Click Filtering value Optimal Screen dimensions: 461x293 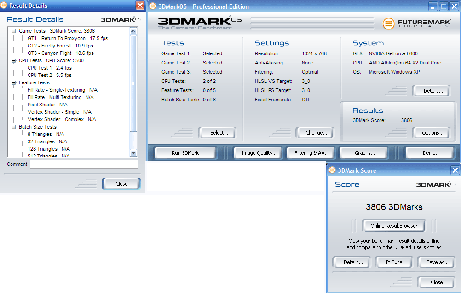tap(310, 72)
